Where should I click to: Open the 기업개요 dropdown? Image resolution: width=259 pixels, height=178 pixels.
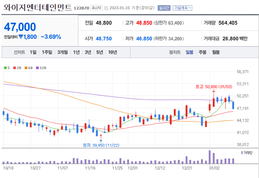pyautogui.click(x=182, y=8)
